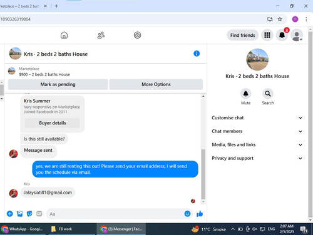Choose a sticker from the sticker icon
313x235 pixels.
[29, 214]
